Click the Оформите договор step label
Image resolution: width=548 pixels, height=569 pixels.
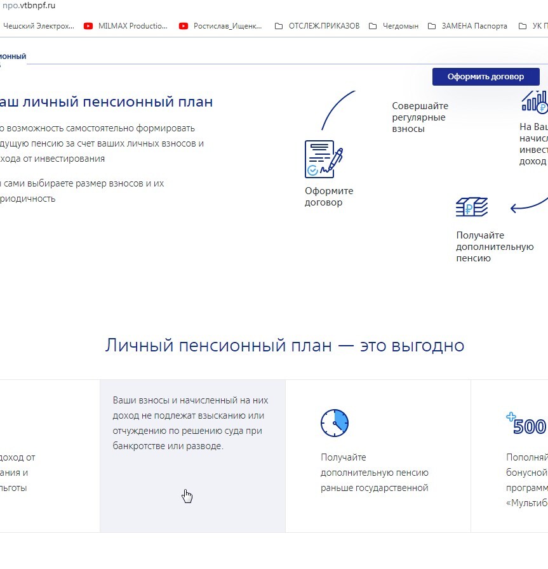(x=329, y=197)
